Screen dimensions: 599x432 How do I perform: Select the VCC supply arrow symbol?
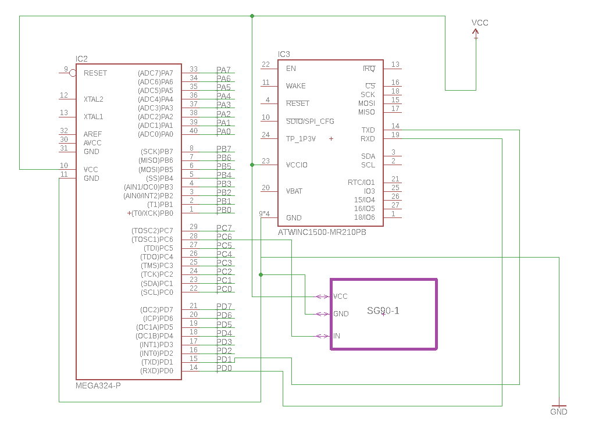pos(476,34)
